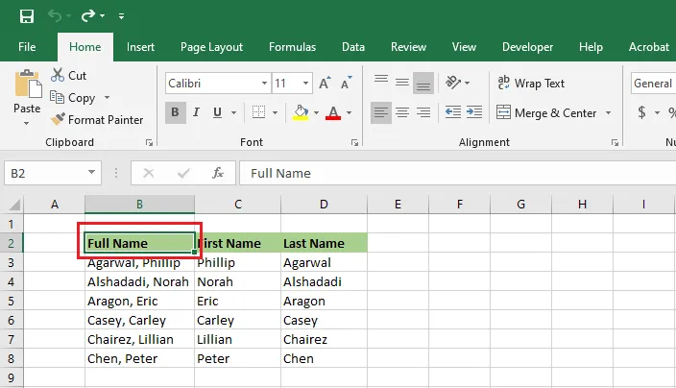The image size is (676, 388).
Task: Undo the last action
Action: (55, 16)
